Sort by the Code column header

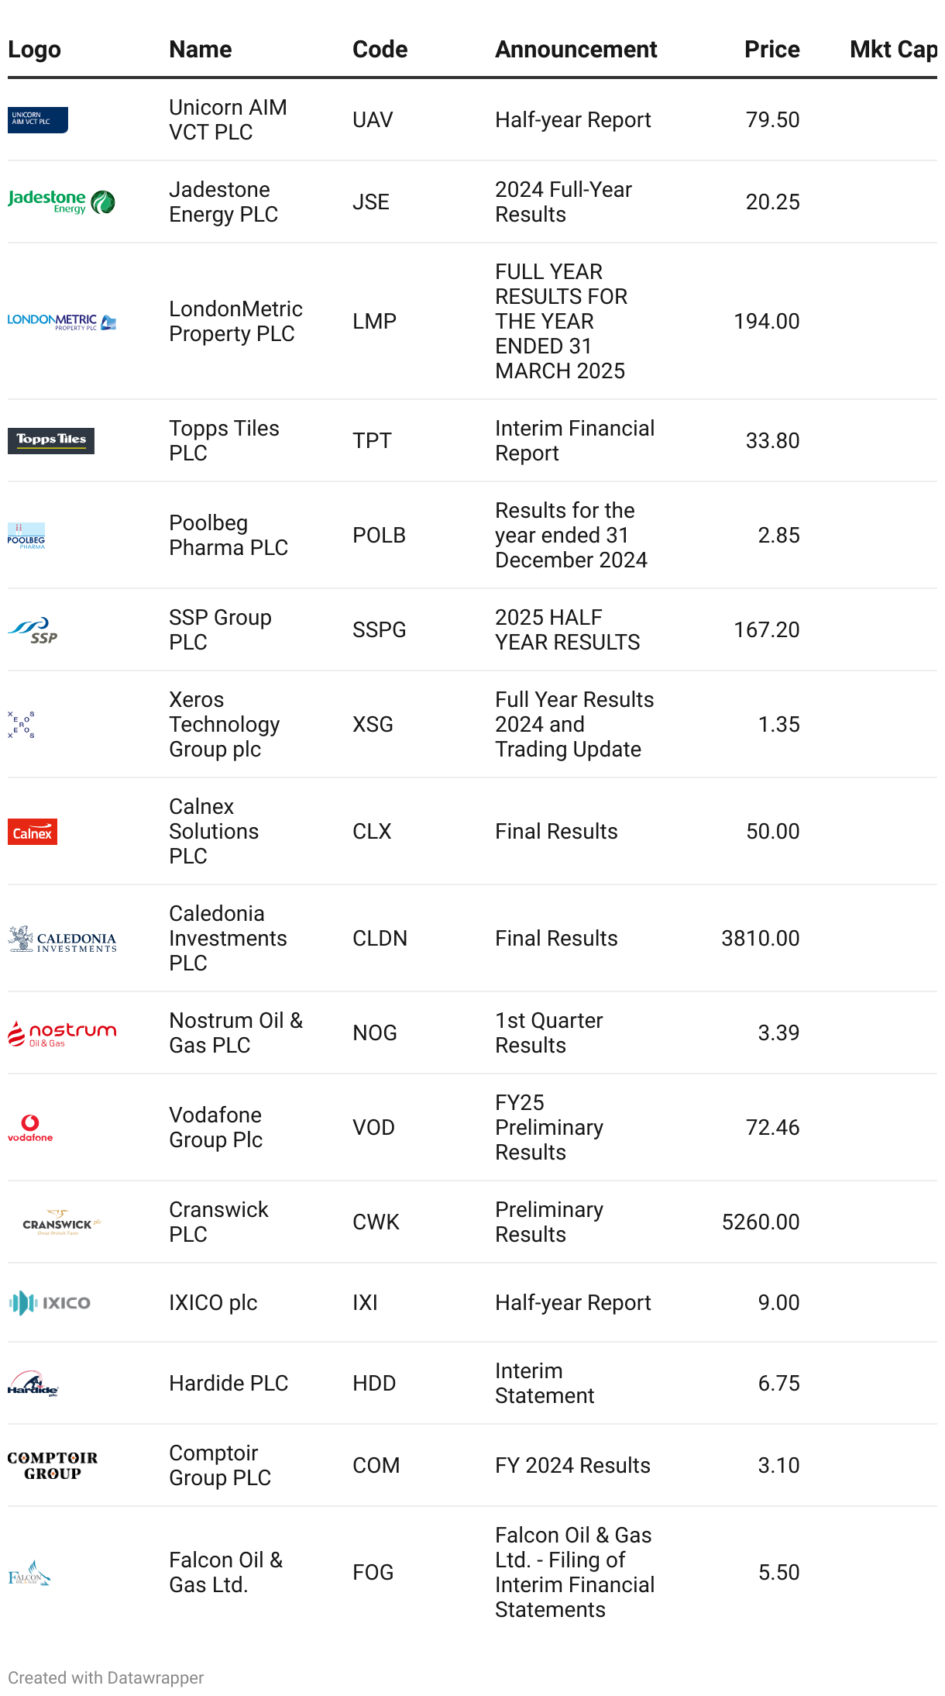click(x=380, y=50)
